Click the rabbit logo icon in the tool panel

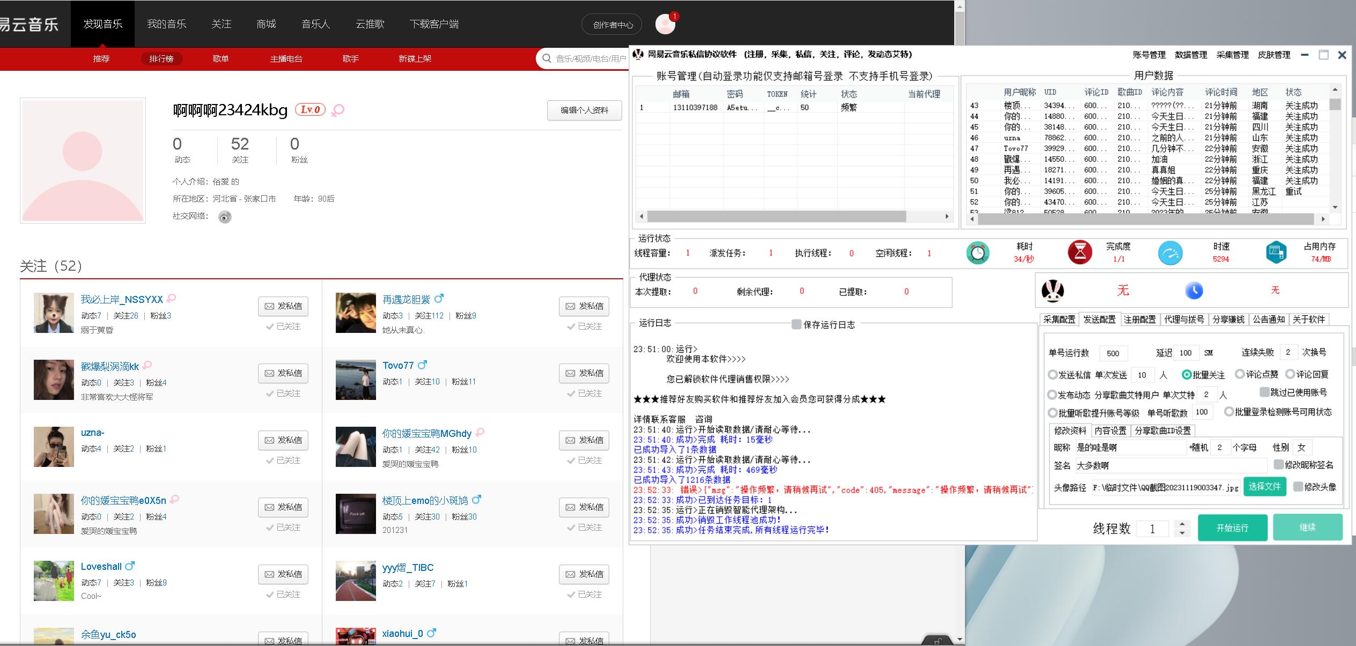click(1052, 291)
